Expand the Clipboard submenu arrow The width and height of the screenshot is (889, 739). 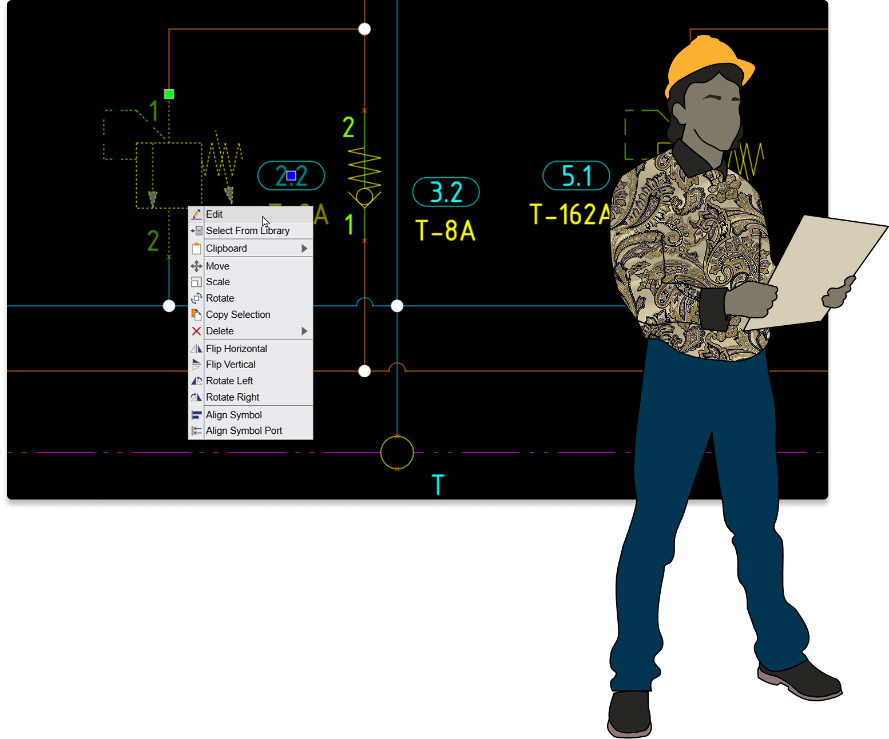[304, 248]
